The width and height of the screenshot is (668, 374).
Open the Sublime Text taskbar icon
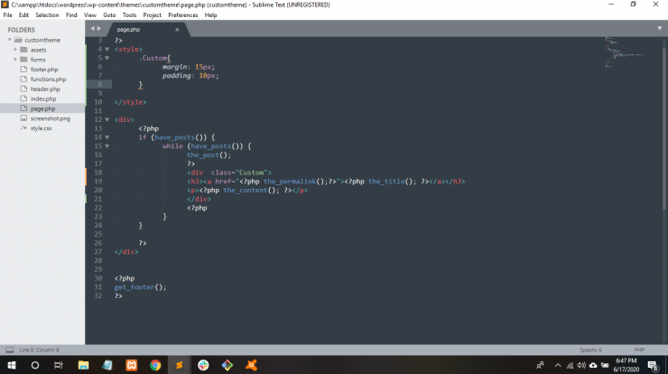coord(180,365)
